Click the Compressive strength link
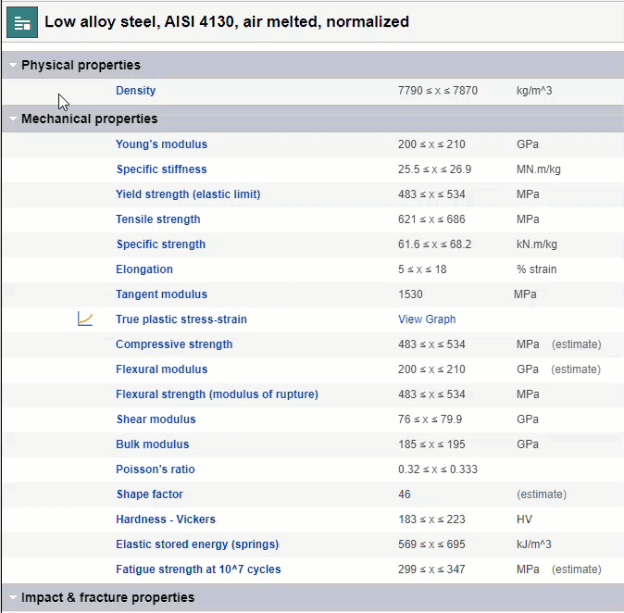 pyautogui.click(x=174, y=344)
